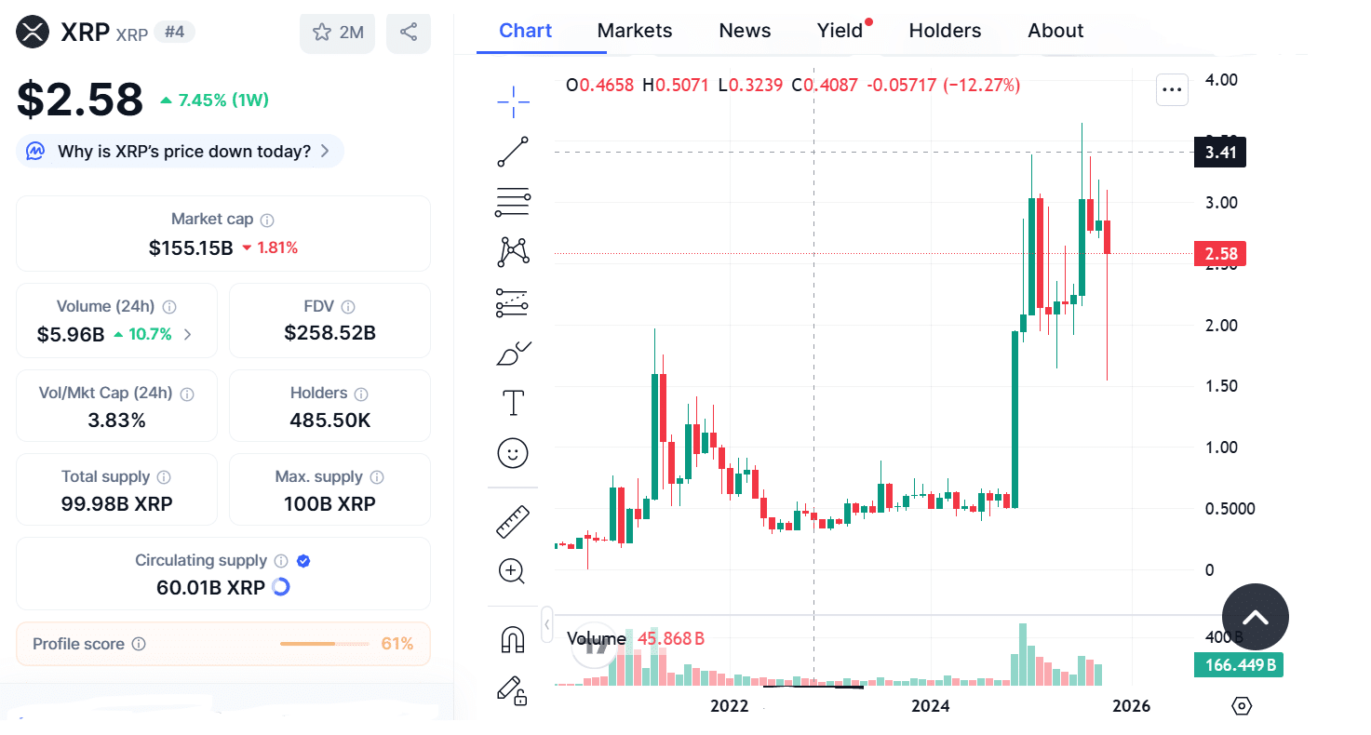The width and height of the screenshot is (1371, 735).
Task: Open the emoji sticker tool
Action: 512,453
